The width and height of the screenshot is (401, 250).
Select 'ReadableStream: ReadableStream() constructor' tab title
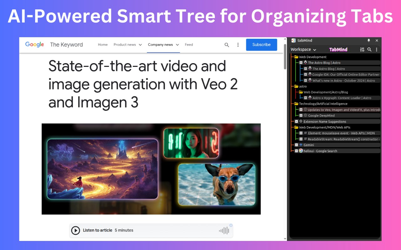[x=344, y=139]
